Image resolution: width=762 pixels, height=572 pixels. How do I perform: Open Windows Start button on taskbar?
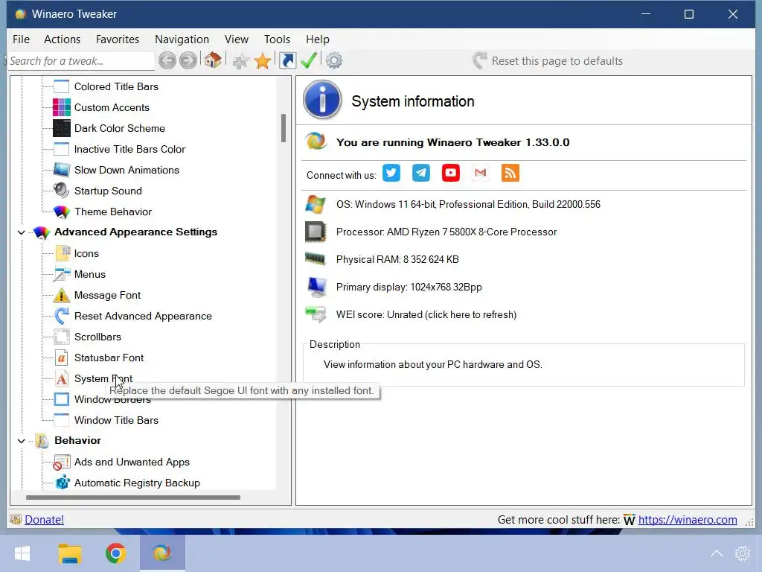coord(22,553)
